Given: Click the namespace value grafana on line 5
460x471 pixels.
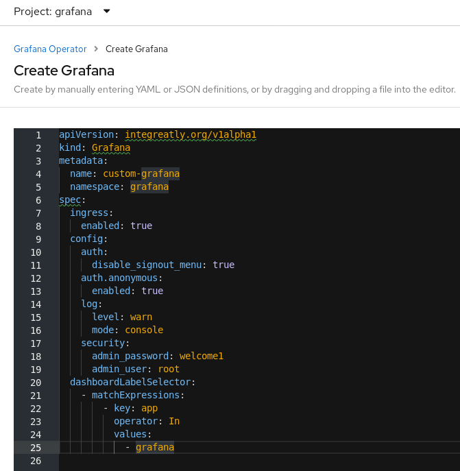Looking at the screenshot, I should click(x=149, y=187).
